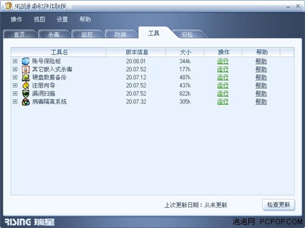Expand the 账号保险柜 row
Screen dimensions: 305x228
click(15, 61)
